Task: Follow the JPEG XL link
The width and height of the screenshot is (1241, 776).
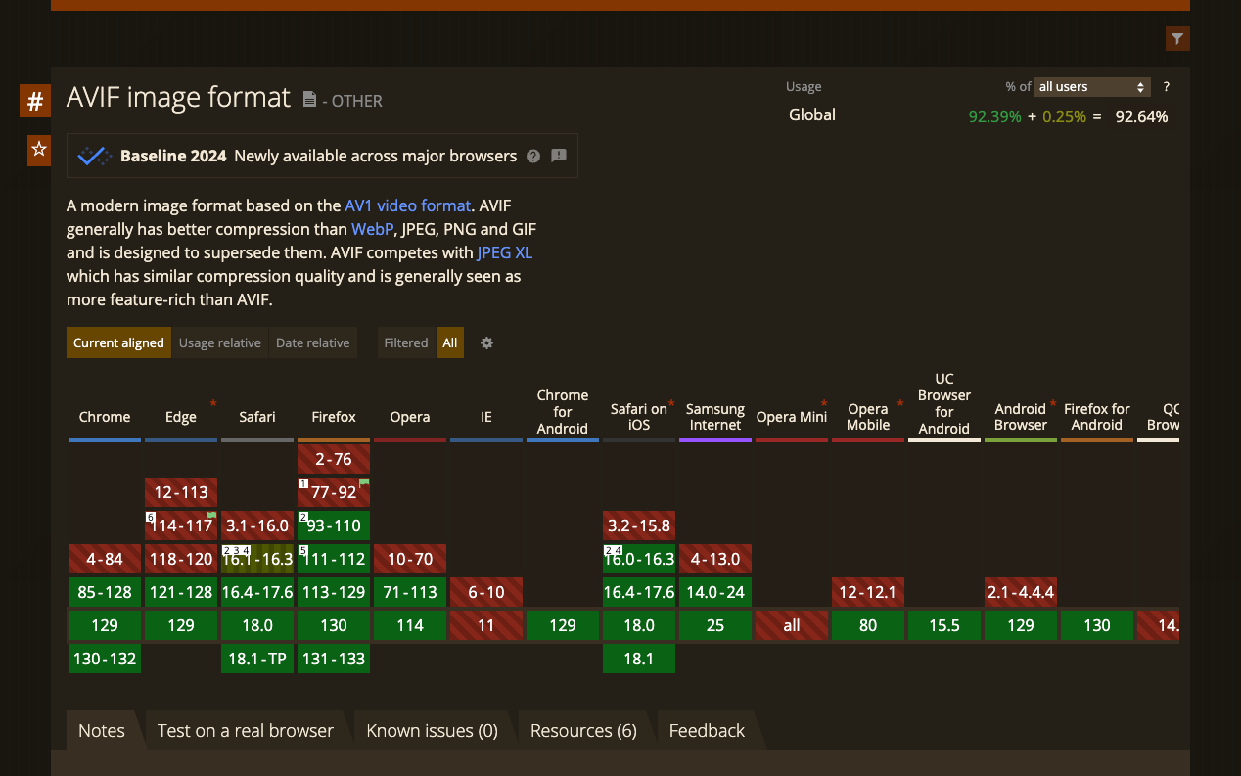Action: click(505, 252)
